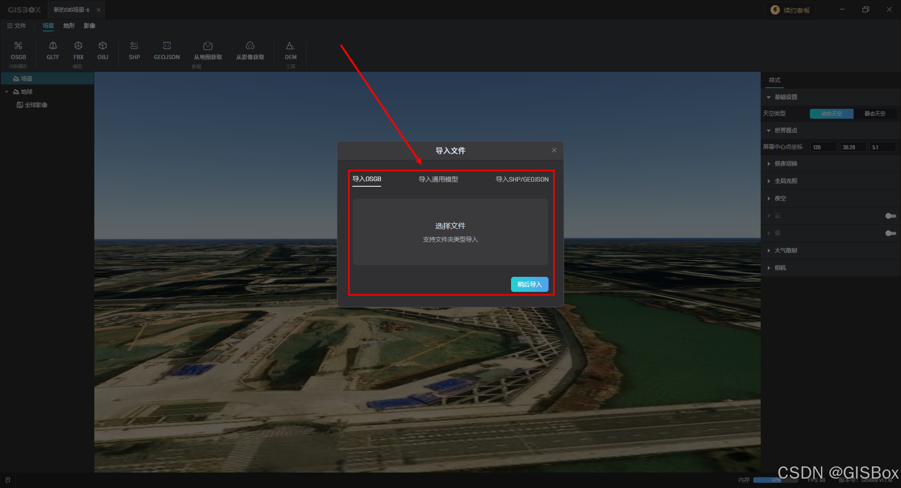Click the latitude field showing 30.28
This screenshot has width=901, height=488.
point(853,147)
